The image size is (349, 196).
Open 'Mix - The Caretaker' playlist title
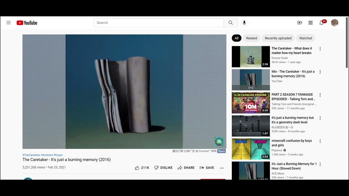click(293, 74)
